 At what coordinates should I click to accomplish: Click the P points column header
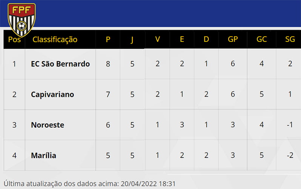point(108,39)
